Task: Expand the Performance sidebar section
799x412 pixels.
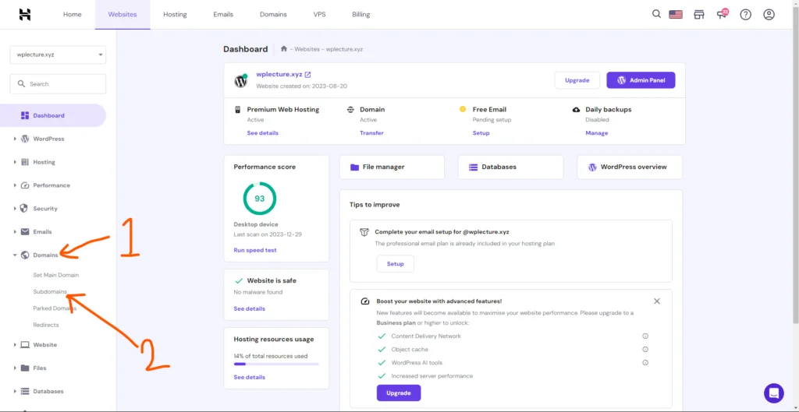Action: tap(15, 185)
